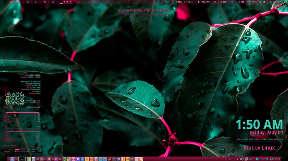Click the bottom panel clock showing 1:50 AM
The height and width of the screenshot is (161, 288).
267,159
